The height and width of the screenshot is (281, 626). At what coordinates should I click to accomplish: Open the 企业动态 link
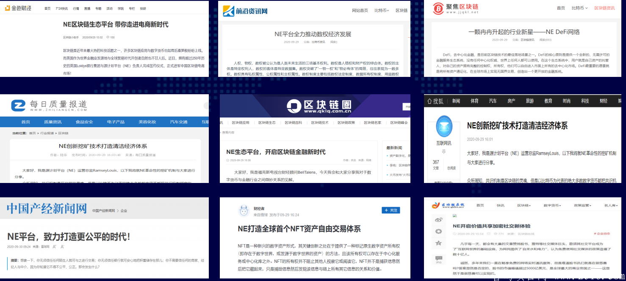(x=603, y=234)
